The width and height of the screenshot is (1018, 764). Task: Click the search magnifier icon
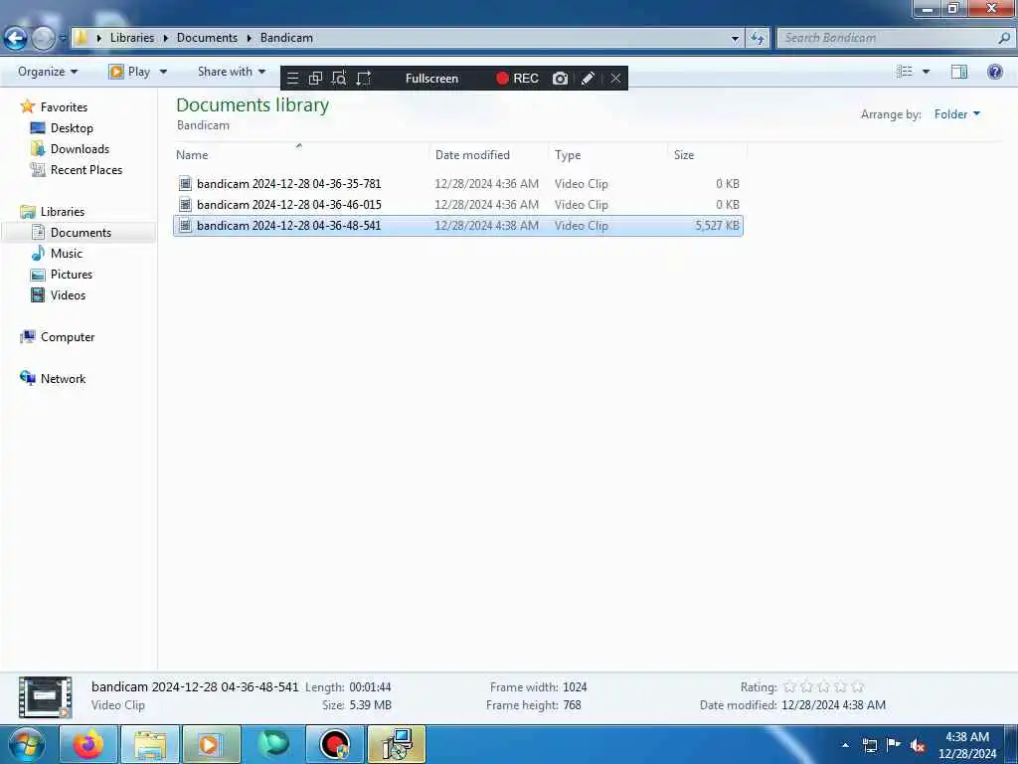click(x=1004, y=38)
